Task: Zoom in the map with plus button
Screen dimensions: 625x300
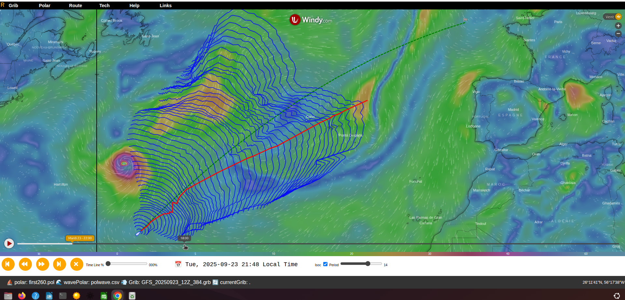Action: [618, 26]
